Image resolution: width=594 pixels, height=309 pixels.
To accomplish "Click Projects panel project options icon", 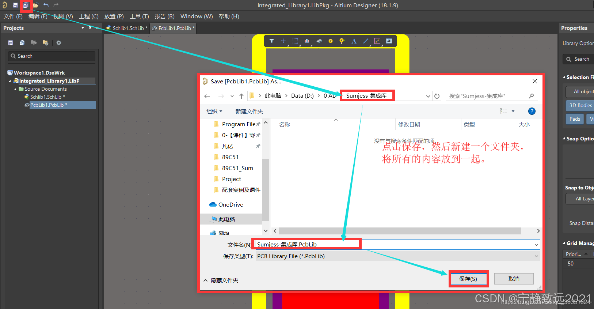I will click(45, 43).
